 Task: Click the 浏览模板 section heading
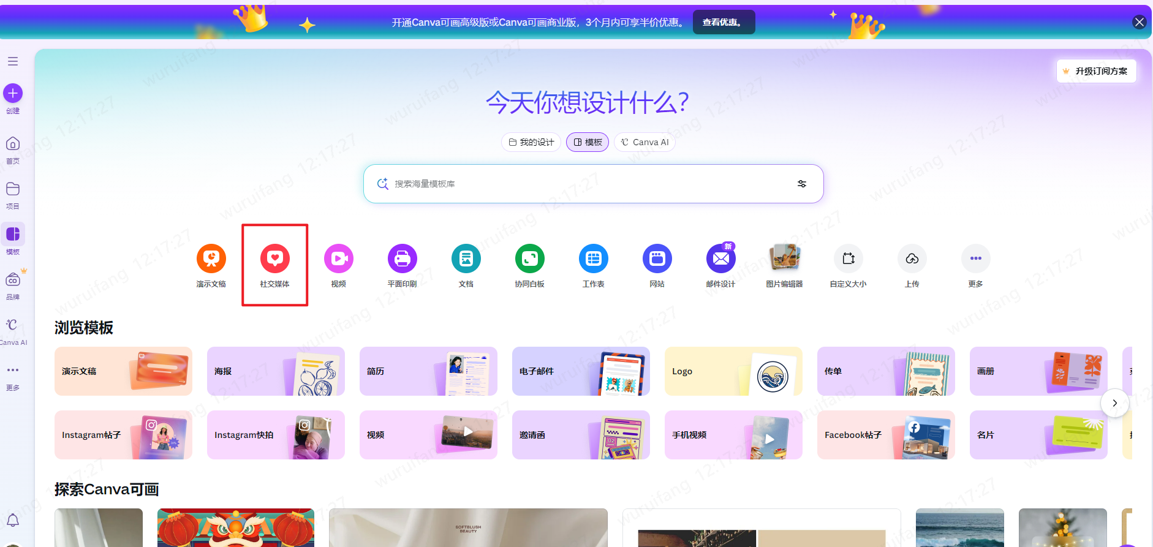point(84,328)
